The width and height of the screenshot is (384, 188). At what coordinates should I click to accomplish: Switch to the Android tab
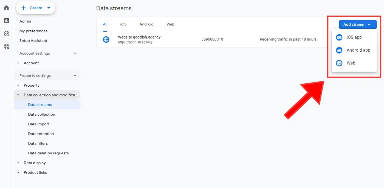click(146, 24)
